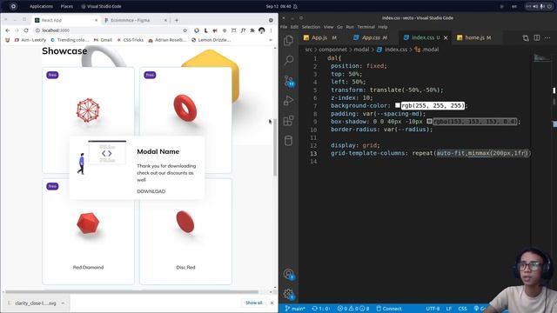
Task: Open the Run and Debug view
Action: 288,101
